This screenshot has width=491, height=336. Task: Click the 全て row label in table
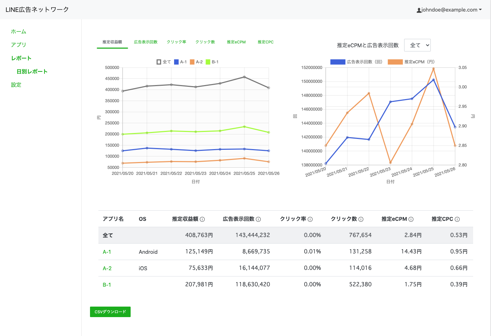point(108,235)
